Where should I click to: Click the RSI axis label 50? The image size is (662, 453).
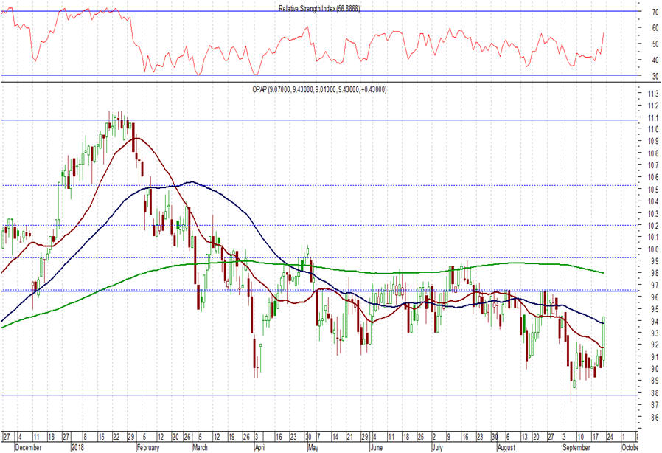point(655,44)
